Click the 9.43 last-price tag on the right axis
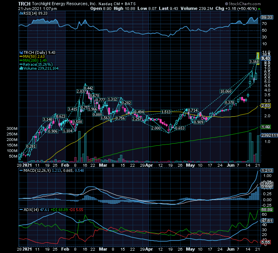Screen dimensions: 278x253 pyautogui.click(x=266, y=58)
